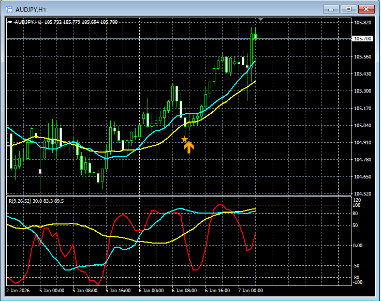Click the AUDJPY,H1 window title text
This screenshot has width=381, height=301.
pos(31,10)
